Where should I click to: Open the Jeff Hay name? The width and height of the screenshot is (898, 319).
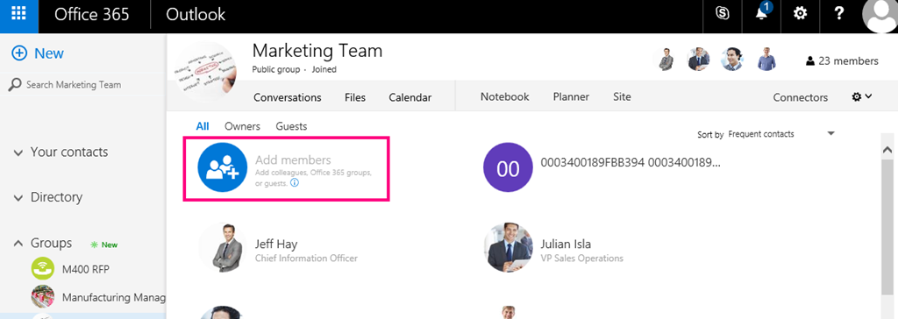click(276, 245)
